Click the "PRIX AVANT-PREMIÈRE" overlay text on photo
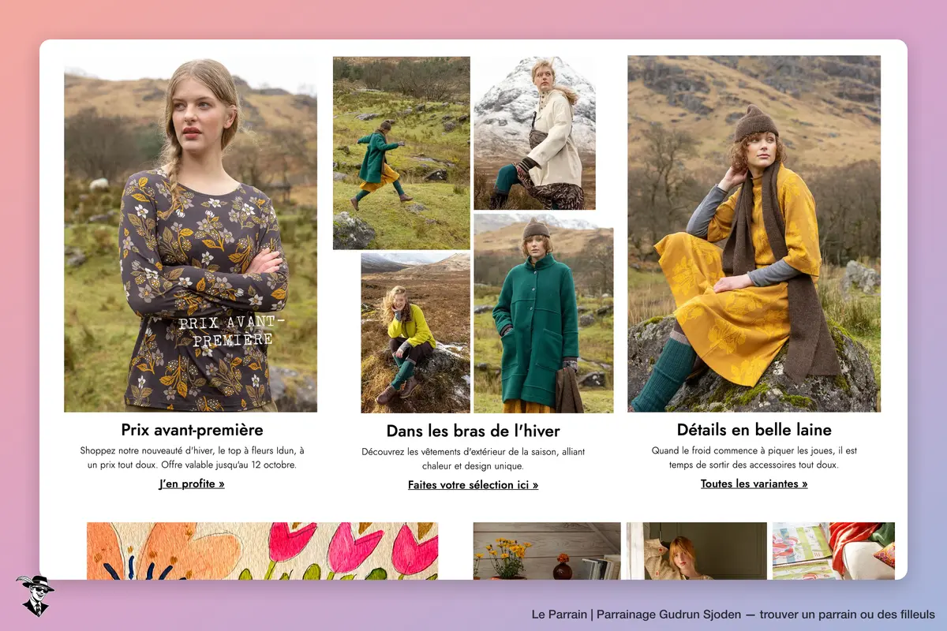Image resolution: width=947 pixels, height=631 pixels. 226,331
